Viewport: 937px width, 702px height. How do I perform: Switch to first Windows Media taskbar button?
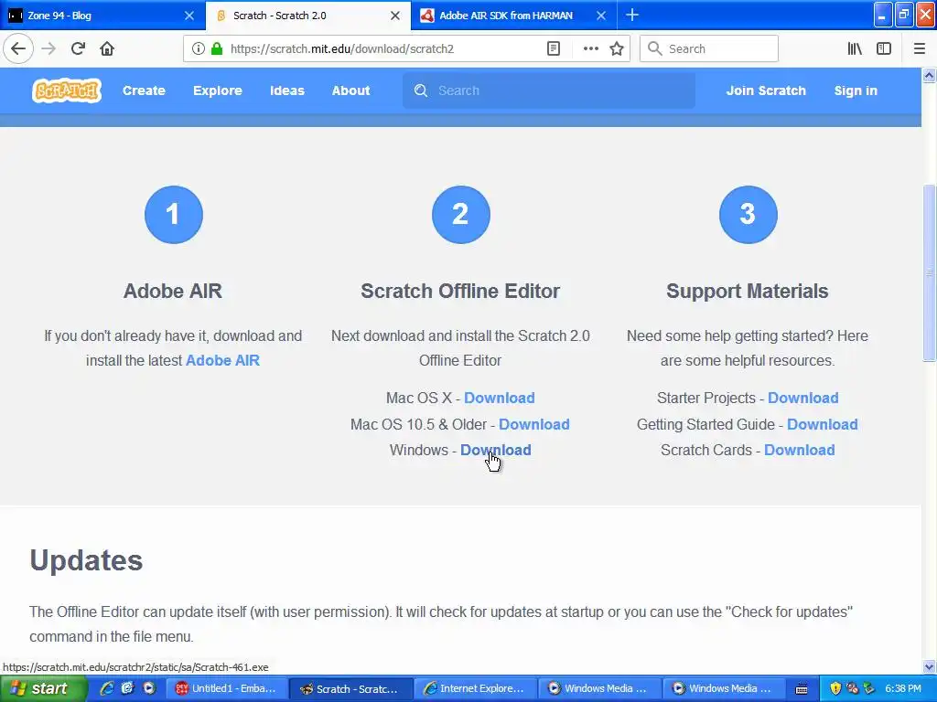pyautogui.click(x=599, y=689)
